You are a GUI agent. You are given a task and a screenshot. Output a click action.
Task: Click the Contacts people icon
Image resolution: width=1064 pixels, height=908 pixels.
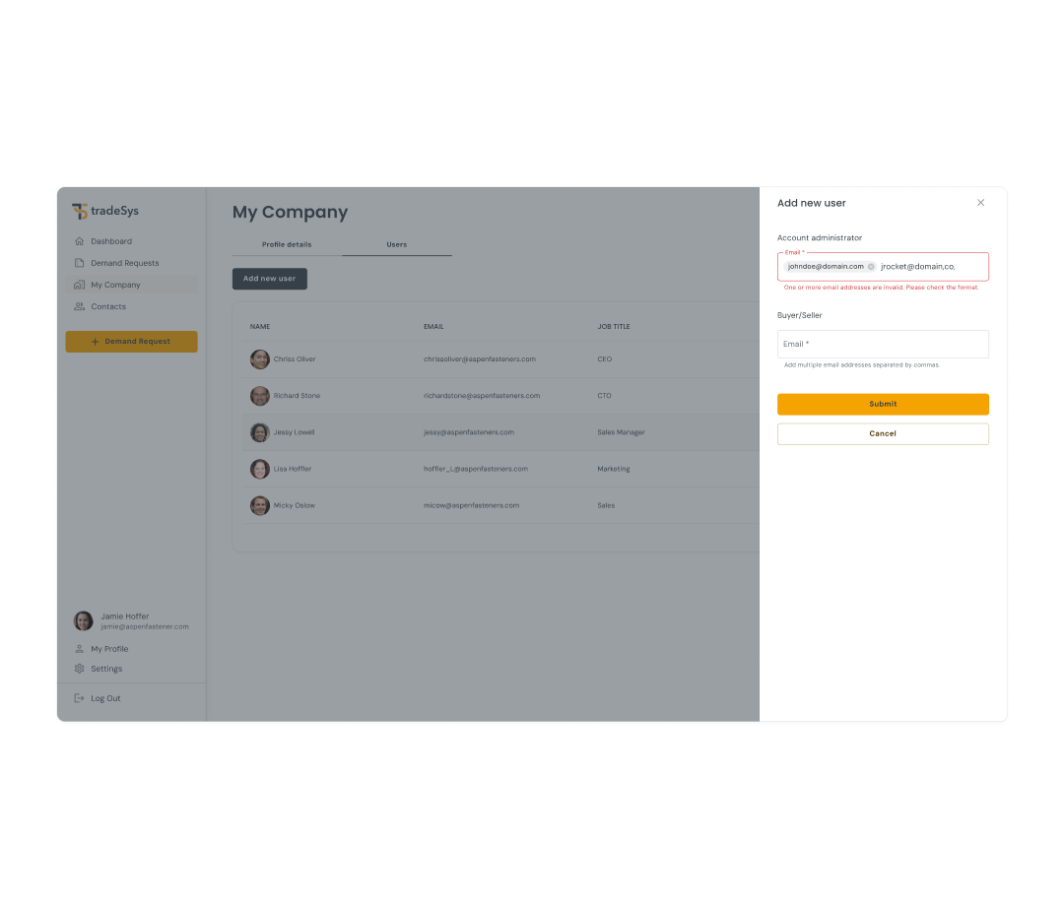(x=80, y=306)
